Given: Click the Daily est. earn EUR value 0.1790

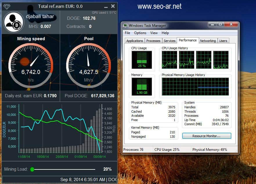Looking at the screenshot, I should point(50,96).
